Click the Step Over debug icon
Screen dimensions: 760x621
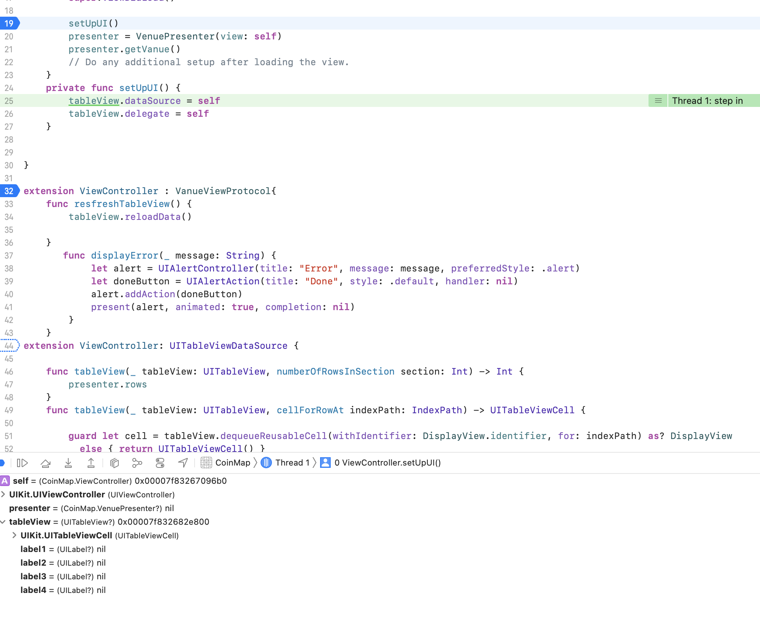(x=46, y=463)
